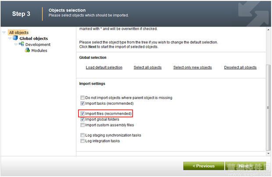Enable Log integration tasks checkbox
Image resolution: width=272 pixels, height=177 pixels.
coord(82,141)
